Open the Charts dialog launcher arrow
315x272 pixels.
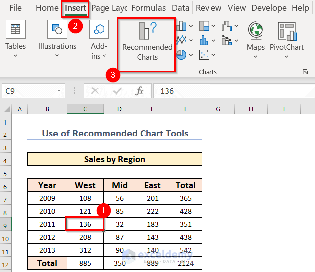tap(305, 72)
